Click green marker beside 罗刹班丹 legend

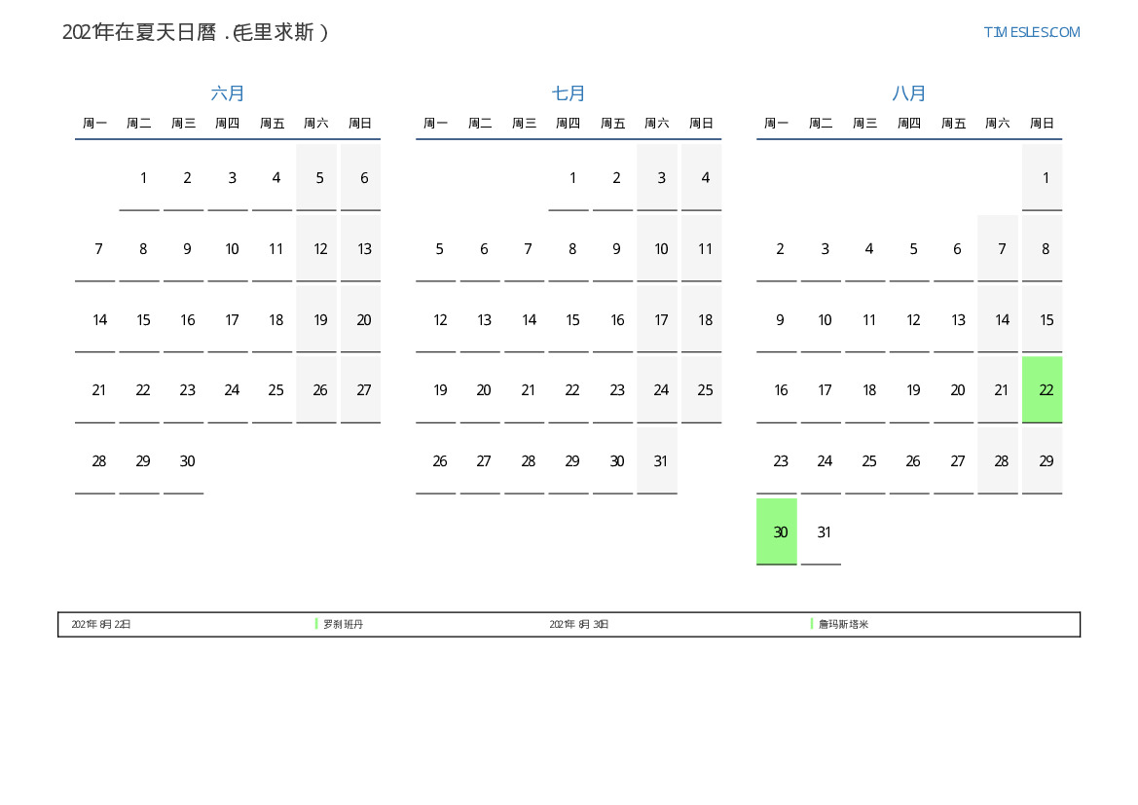(x=316, y=624)
